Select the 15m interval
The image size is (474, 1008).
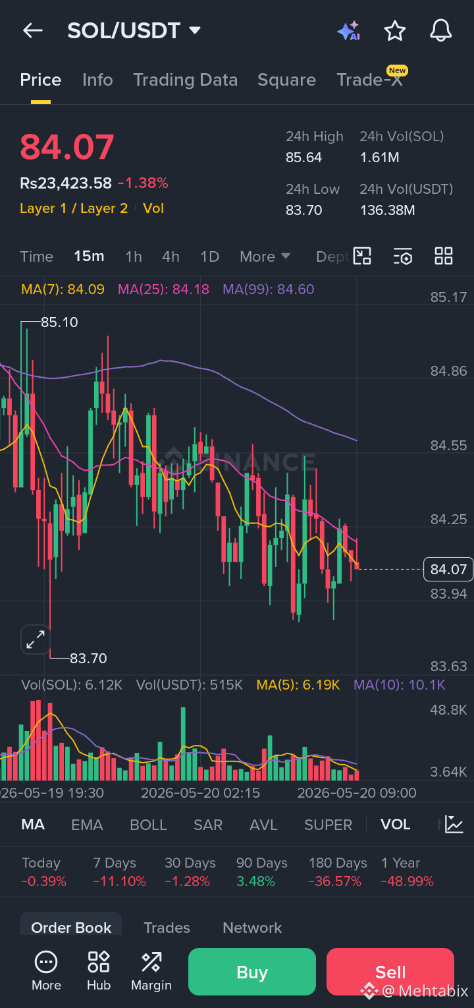(x=89, y=256)
